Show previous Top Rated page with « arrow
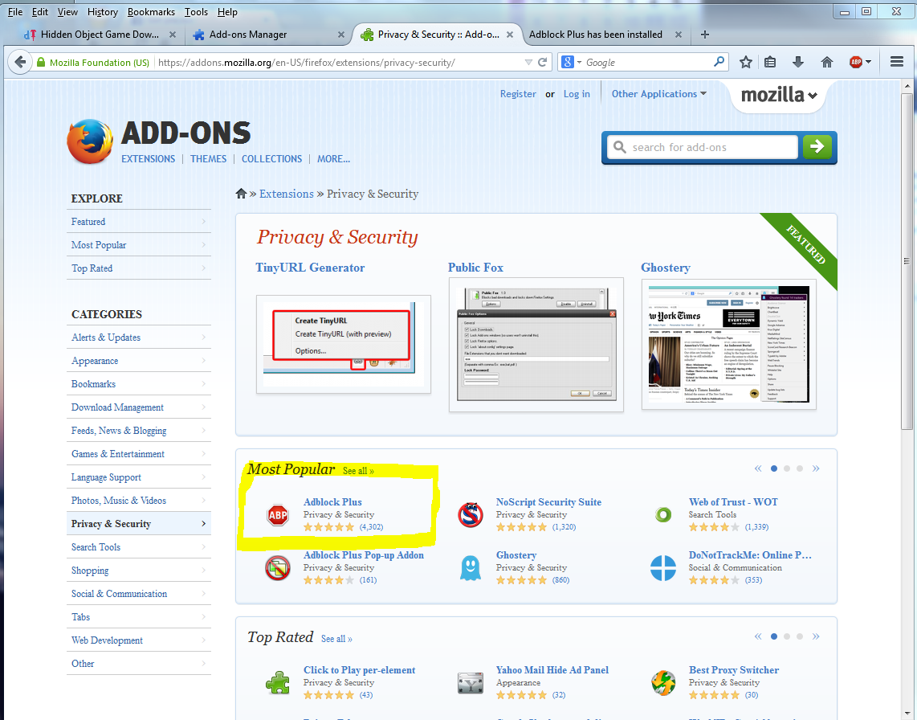 [x=759, y=636]
